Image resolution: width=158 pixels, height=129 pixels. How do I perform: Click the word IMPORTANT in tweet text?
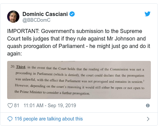(23, 31)
